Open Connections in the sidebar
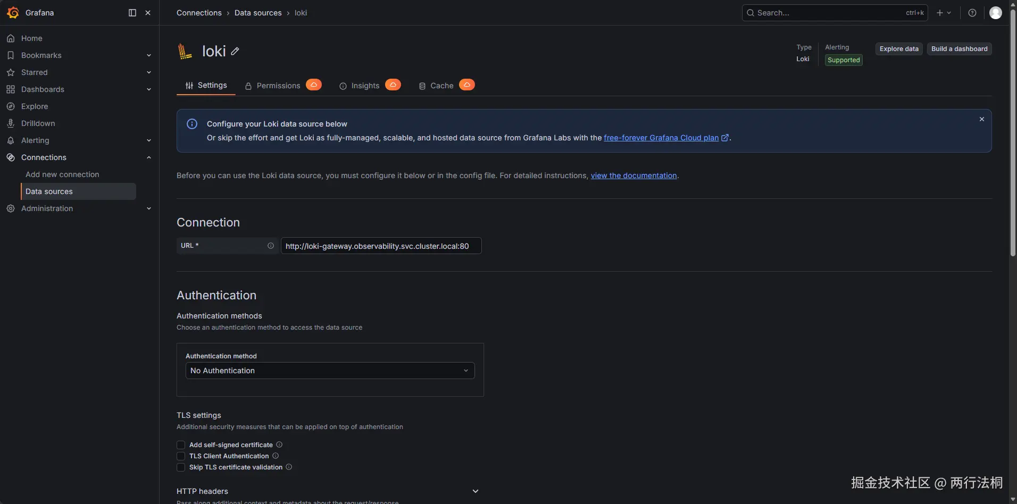1017x504 pixels. 44,157
